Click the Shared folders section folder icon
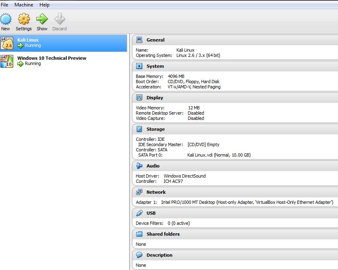 click(139, 234)
